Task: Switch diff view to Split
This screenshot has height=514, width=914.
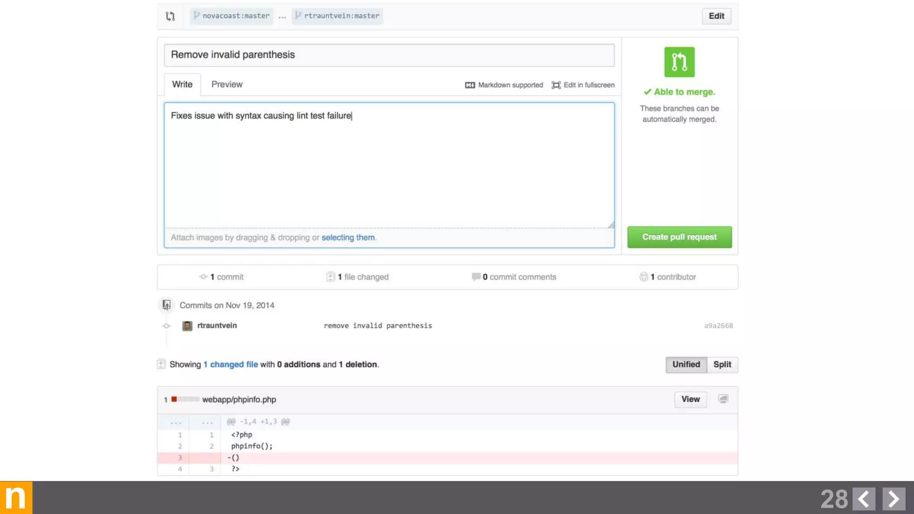Action: [x=722, y=365]
